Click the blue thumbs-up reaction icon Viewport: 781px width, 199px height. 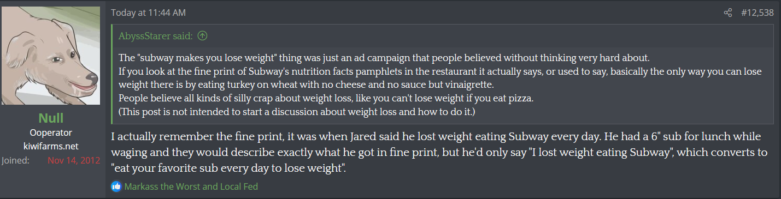click(x=116, y=186)
